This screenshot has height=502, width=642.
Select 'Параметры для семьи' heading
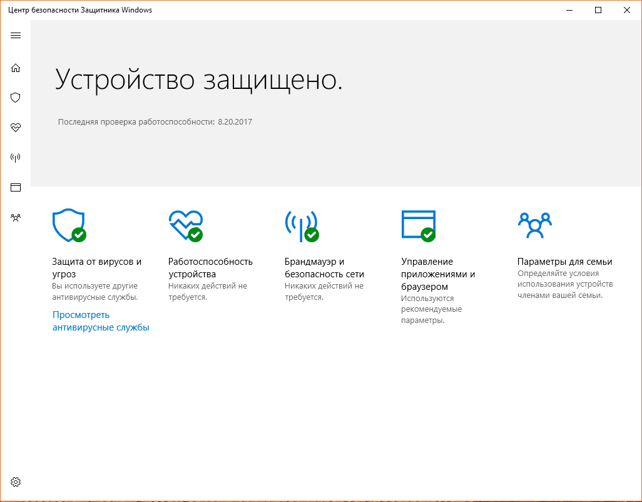coord(564,262)
